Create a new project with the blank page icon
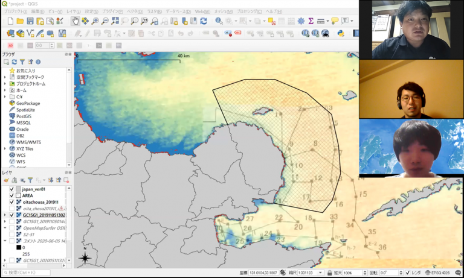464x278 pixels. [x=11, y=21]
